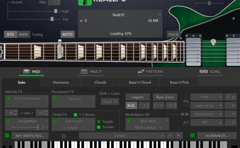Viewport: 240px width, 148px height.
Task: Click the round icon next to KEY SWITCHES
Action: tap(64, 136)
